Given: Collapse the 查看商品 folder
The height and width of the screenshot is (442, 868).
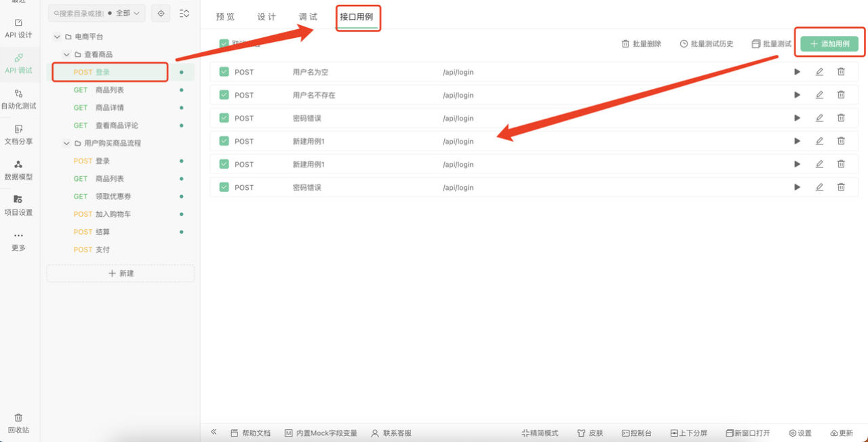Looking at the screenshot, I should point(66,54).
